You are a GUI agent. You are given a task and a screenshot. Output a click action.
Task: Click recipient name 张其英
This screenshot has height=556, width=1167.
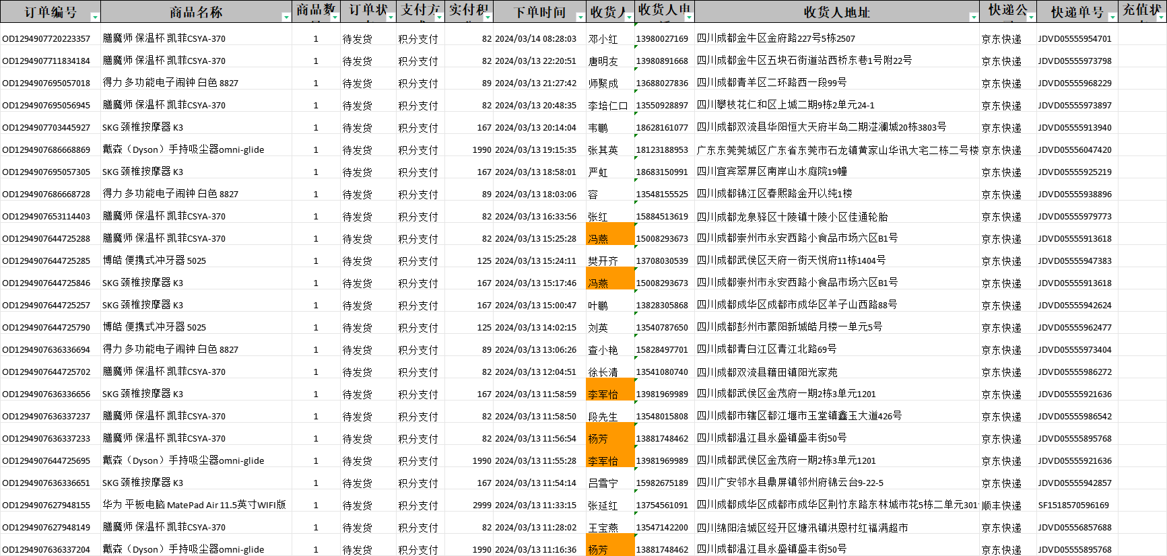[x=603, y=150]
